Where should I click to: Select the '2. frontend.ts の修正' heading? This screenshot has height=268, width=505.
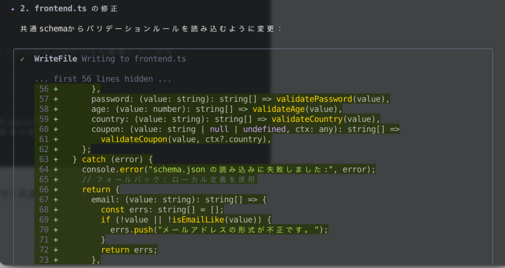(76, 9)
